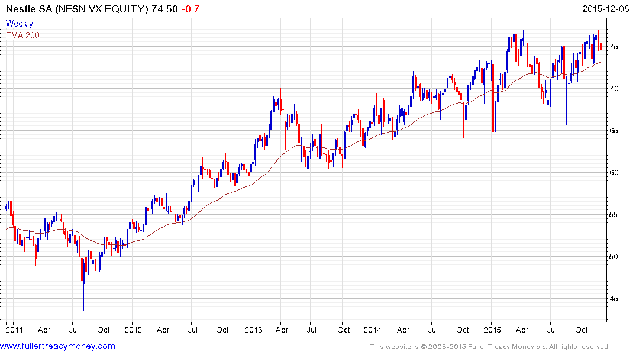Click the 'Weekly' interval label

click(20, 24)
